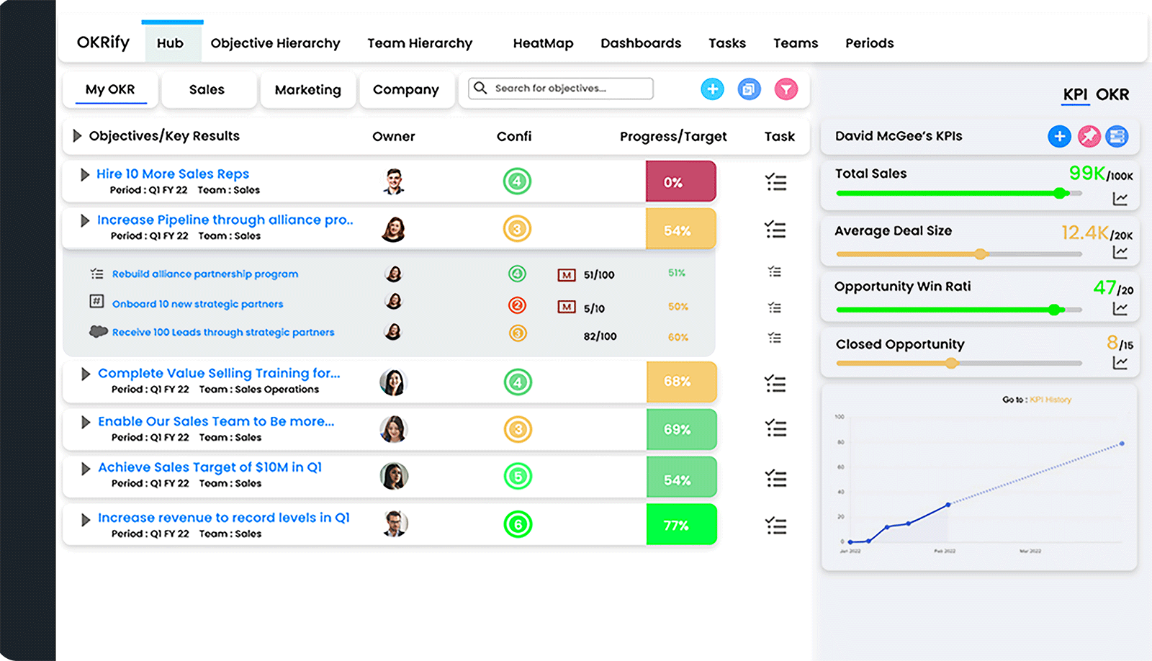
Task: Switch the side panel to KPI view
Action: 1075,94
